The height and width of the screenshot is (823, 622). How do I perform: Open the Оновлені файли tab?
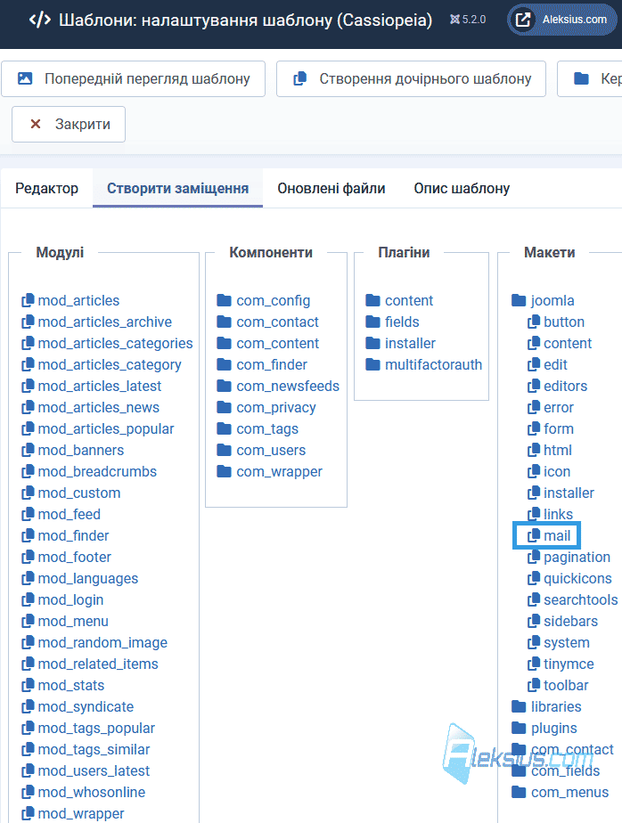tap(331, 189)
